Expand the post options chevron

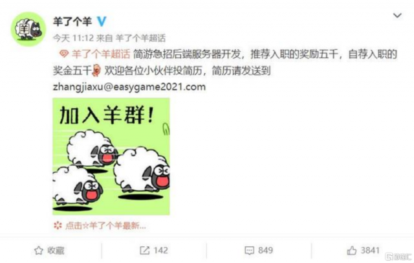397,16
